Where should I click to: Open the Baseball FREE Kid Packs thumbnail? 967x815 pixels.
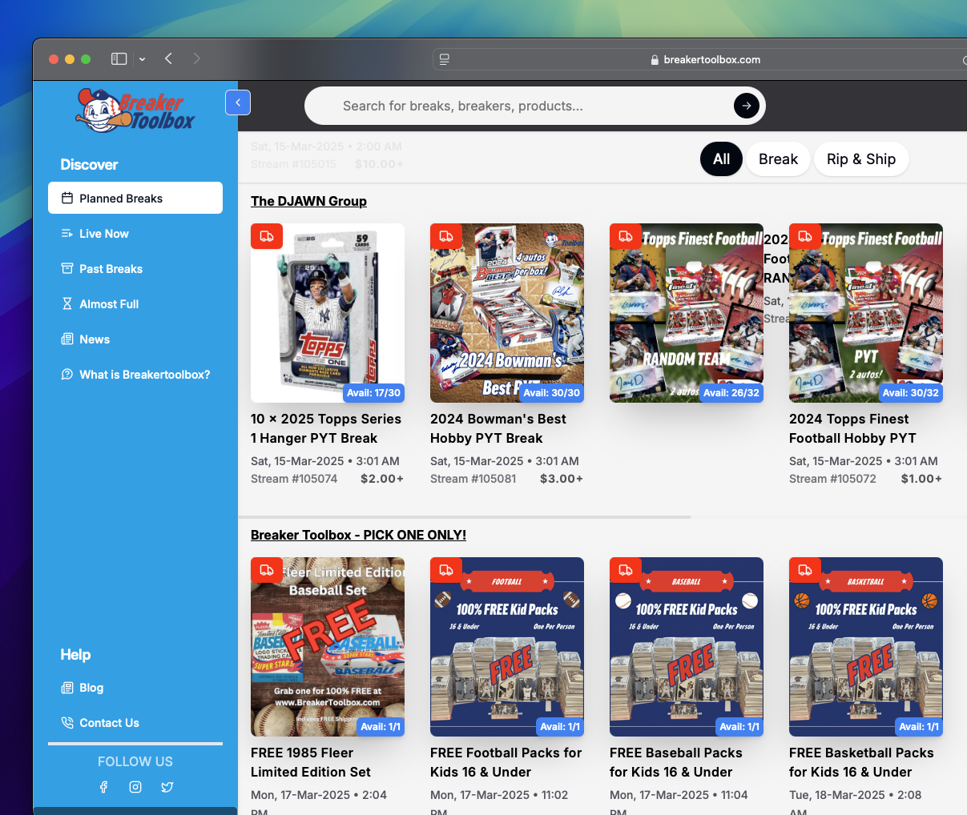pyautogui.click(x=687, y=647)
